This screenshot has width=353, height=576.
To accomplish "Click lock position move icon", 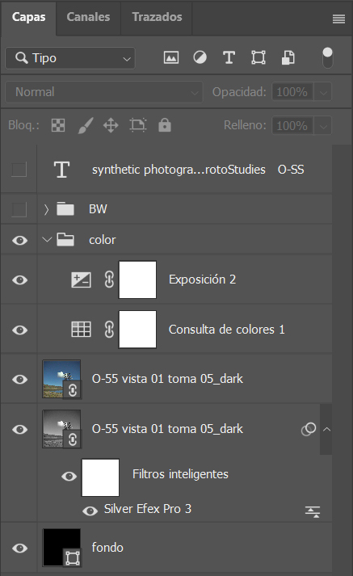I will (x=111, y=125).
